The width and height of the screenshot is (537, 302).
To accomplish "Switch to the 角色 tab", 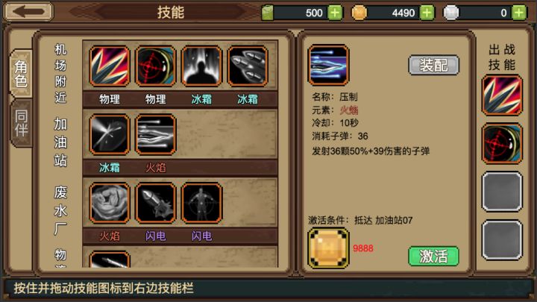I will tap(21, 74).
